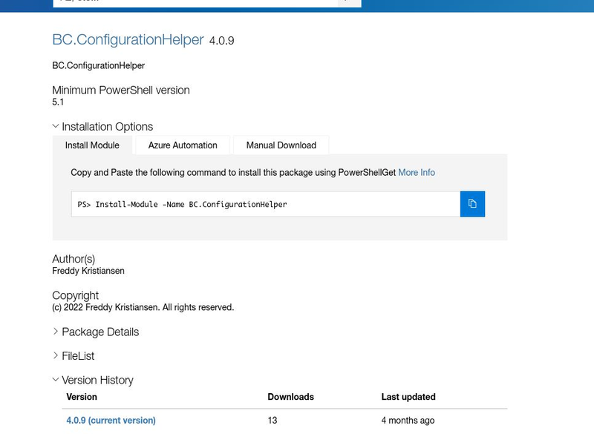Open the BC.ConfigurationHelper title link
This screenshot has width=594, height=434.
click(128, 40)
